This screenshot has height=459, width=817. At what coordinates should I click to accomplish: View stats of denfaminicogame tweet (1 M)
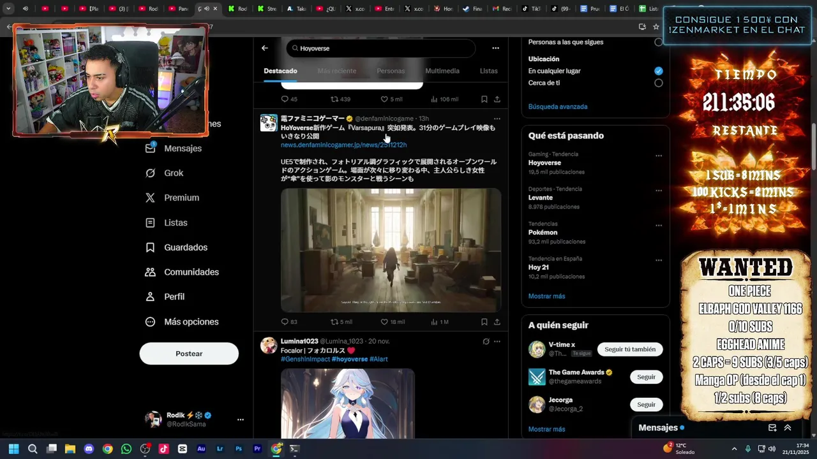(x=440, y=322)
